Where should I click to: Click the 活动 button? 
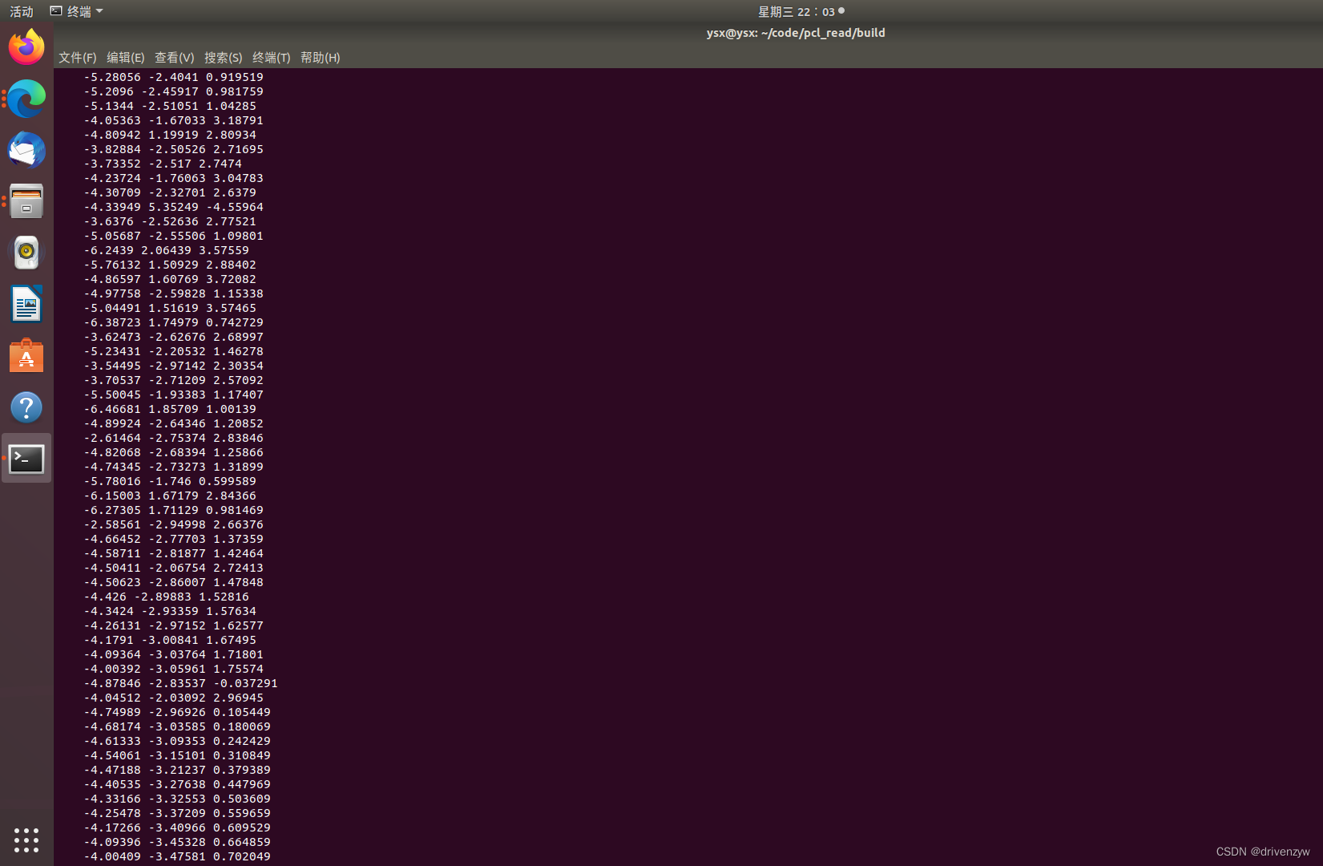(21, 11)
